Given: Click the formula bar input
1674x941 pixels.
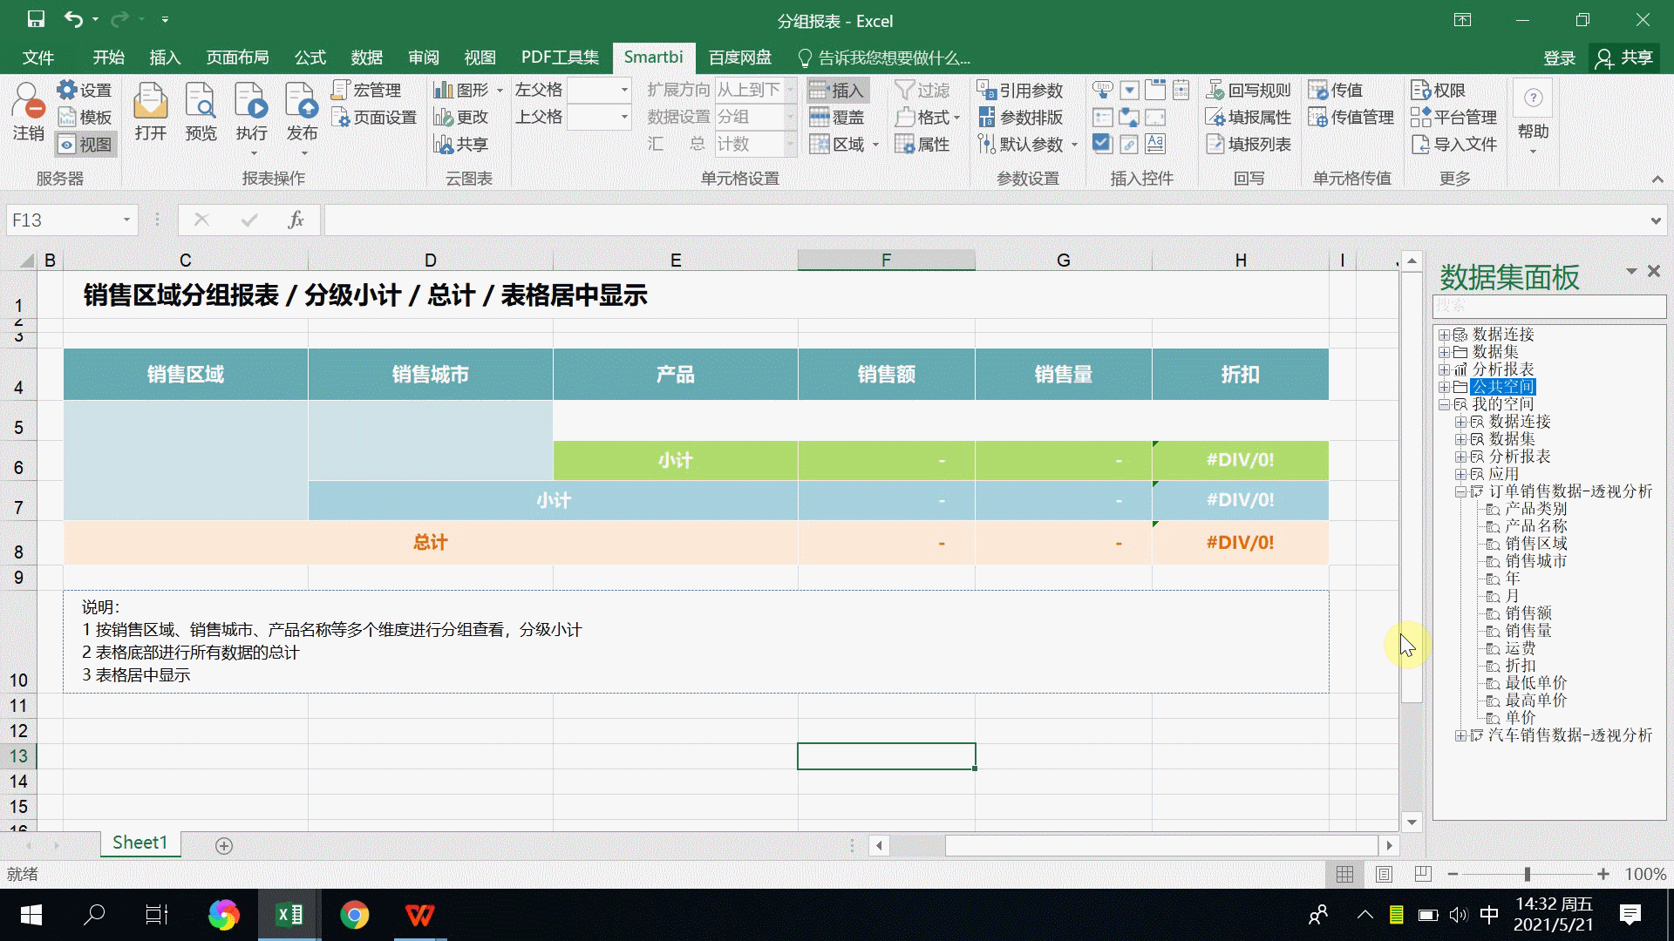Looking at the screenshot, I should [985, 220].
